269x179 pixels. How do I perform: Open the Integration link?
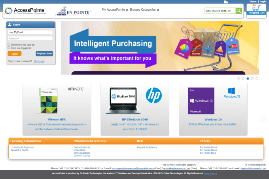click(x=80, y=150)
